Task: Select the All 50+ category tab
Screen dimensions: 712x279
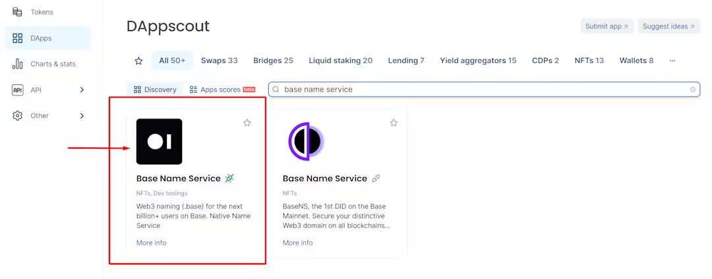Action: [x=172, y=61]
